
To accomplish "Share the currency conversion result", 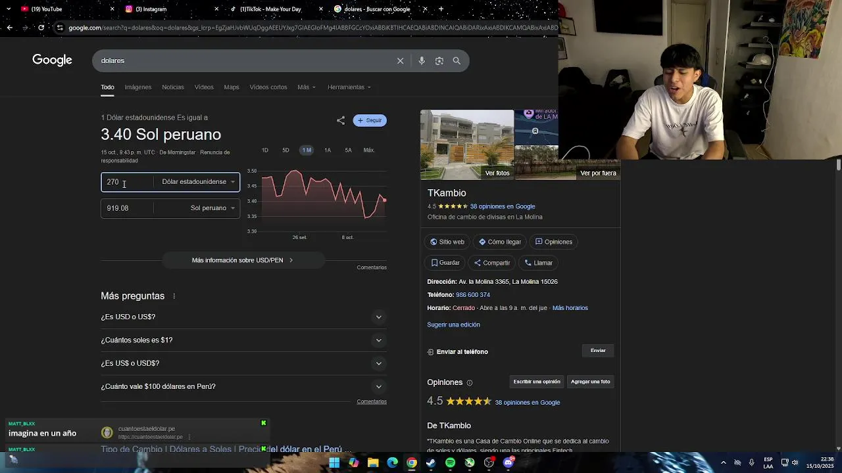I will point(341,120).
